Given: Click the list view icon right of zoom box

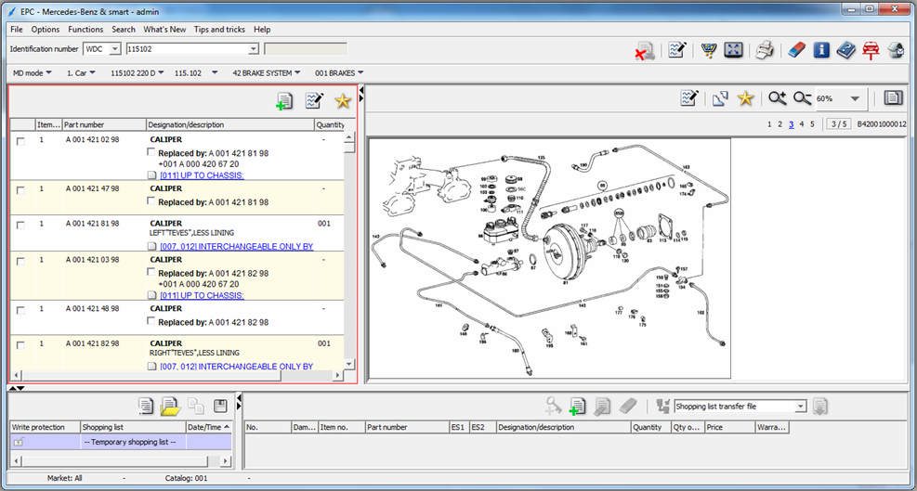Looking at the screenshot, I should pyautogui.click(x=893, y=97).
